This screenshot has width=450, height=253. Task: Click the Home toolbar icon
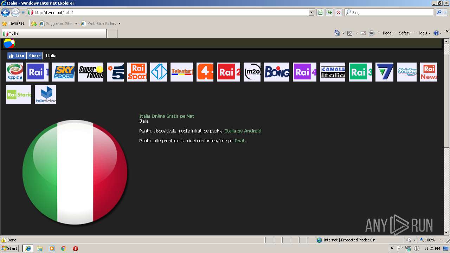(337, 33)
